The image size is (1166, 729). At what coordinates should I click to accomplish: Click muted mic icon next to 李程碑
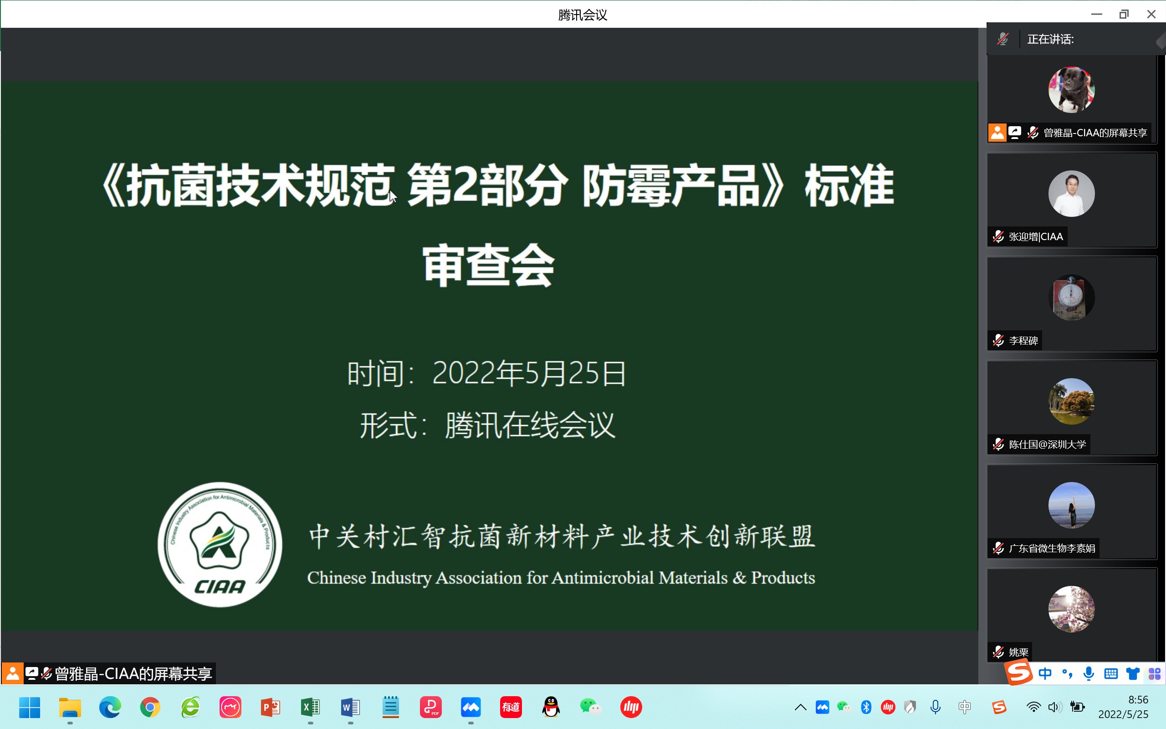coord(998,341)
